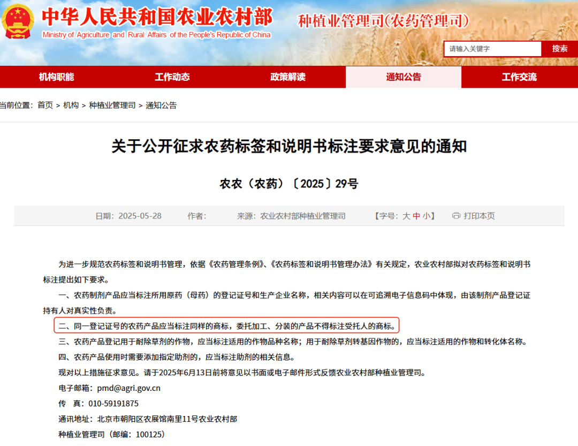The height and width of the screenshot is (446, 578).
Task: Select 小 to shrink the font size
Action: (x=426, y=216)
